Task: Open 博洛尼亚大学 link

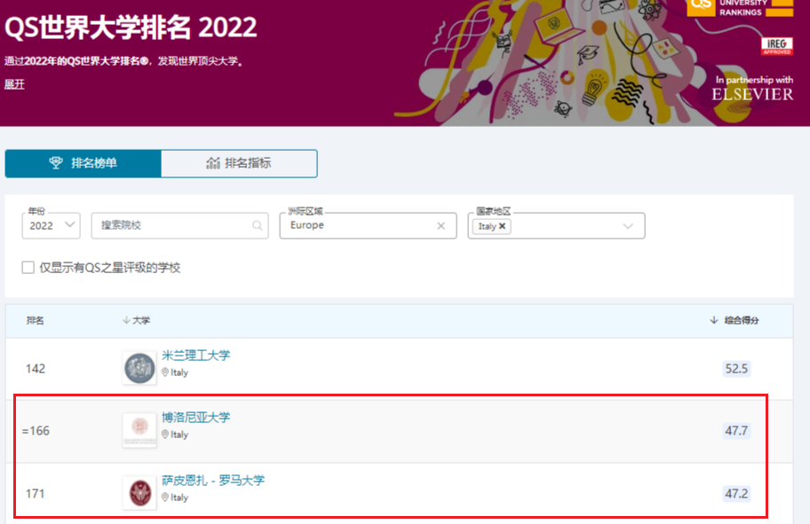Action: 195,418
